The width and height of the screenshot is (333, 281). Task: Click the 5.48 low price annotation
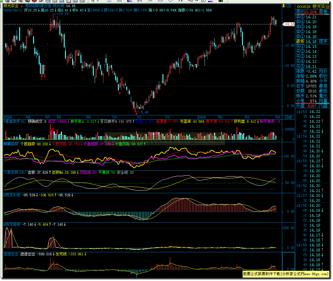point(145,113)
